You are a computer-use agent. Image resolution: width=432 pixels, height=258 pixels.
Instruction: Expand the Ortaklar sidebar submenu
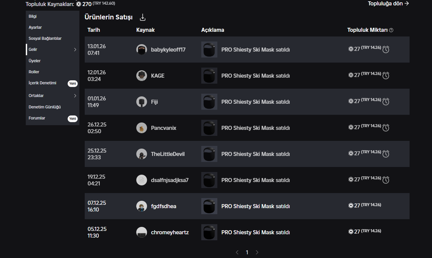(75, 96)
